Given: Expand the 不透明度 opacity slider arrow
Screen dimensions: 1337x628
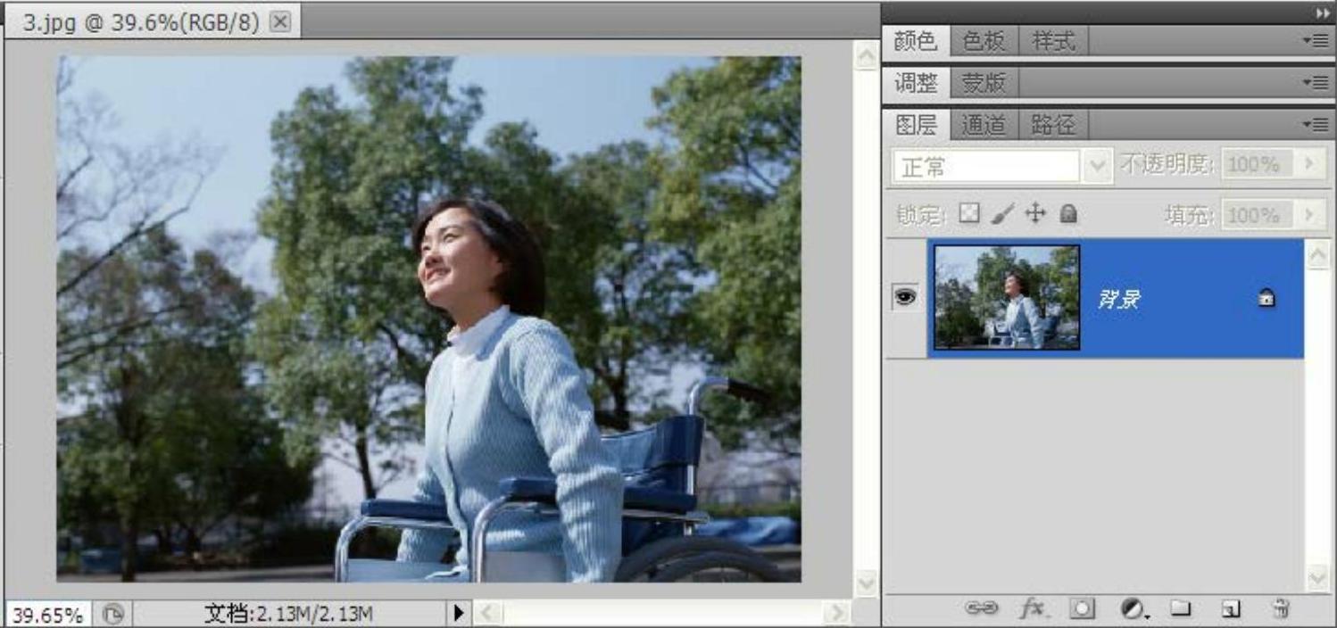Looking at the screenshot, I should click(x=1310, y=165).
